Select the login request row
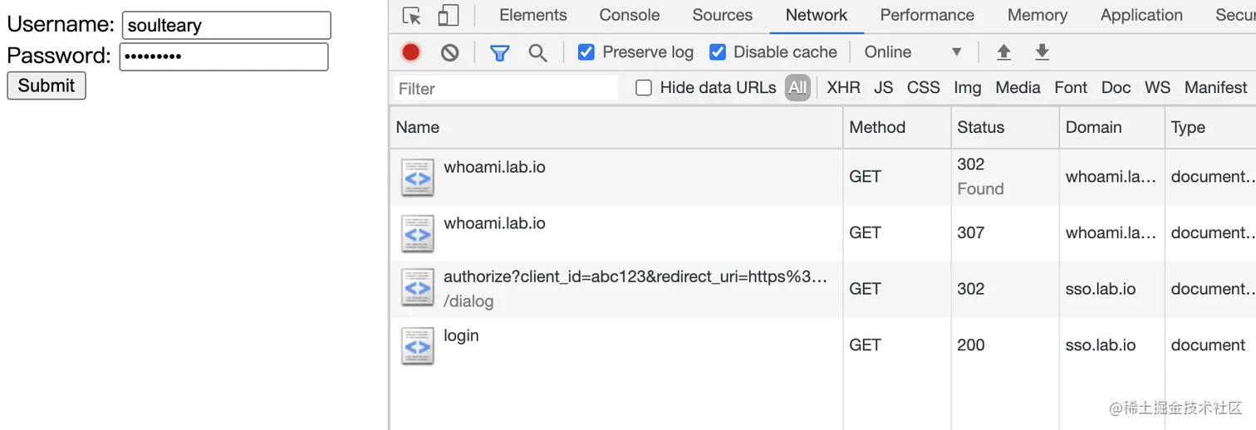The image size is (1256, 430). click(822, 345)
